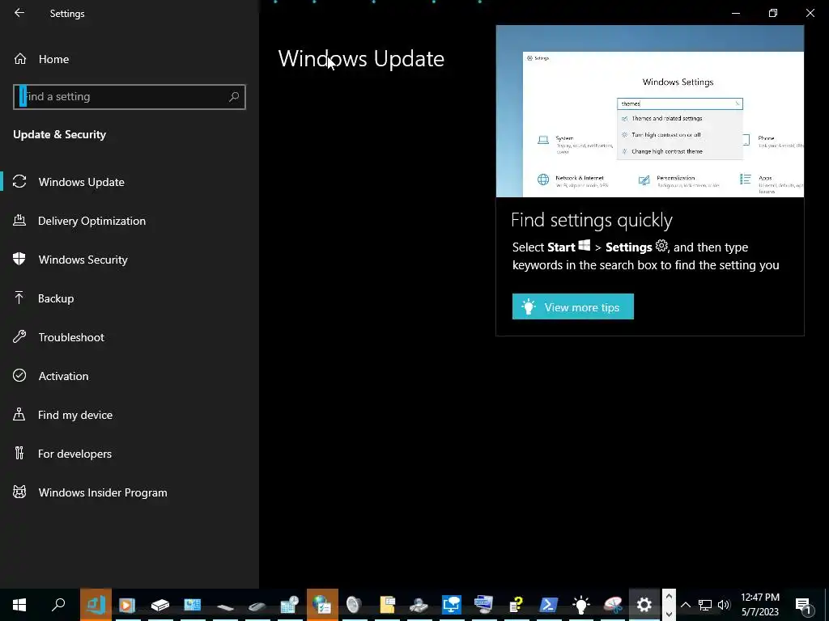Screen dimensions: 829x621
Task: Open the Troubleshoot section
Action: point(130,337)
